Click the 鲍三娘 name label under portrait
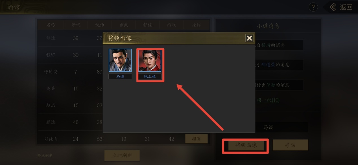This screenshot has height=165, width=358. [x=150, y=76]
